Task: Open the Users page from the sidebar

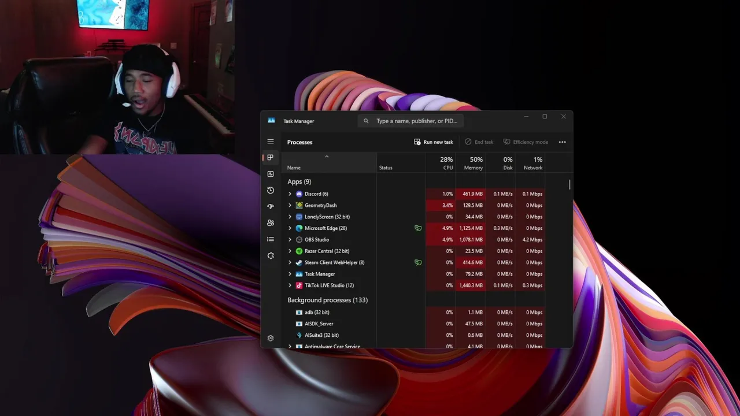Action: (x=270, y=222)
